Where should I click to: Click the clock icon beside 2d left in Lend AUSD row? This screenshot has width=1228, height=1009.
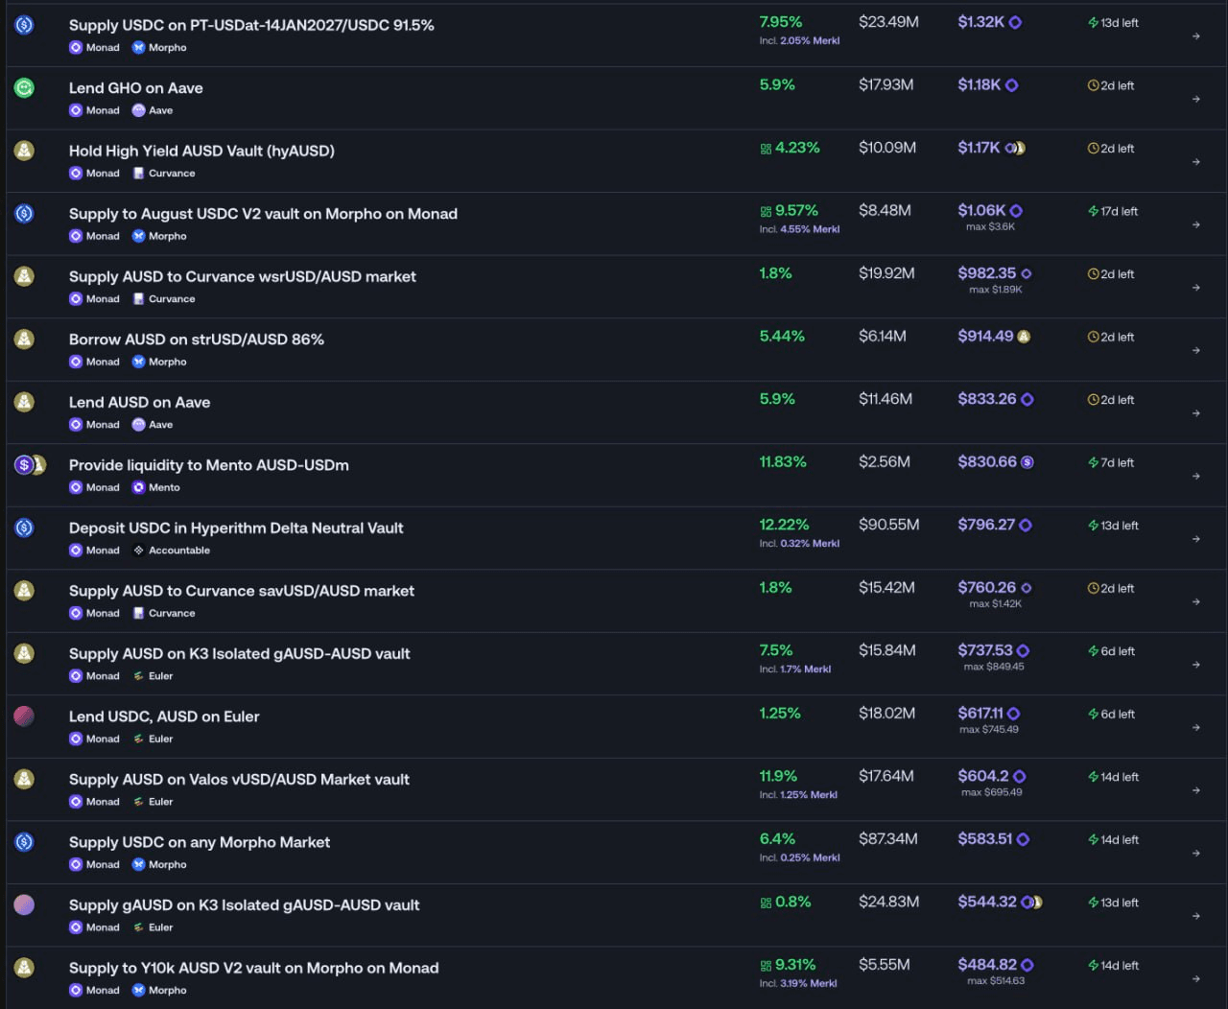(1093, 400)
